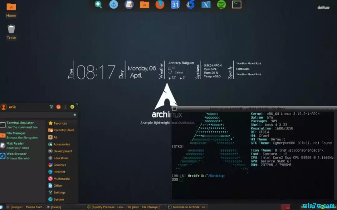Viewport: 337px width, 210px height.
Task: Click the 08:17 clock on the desktop widget
Action: 96,72
